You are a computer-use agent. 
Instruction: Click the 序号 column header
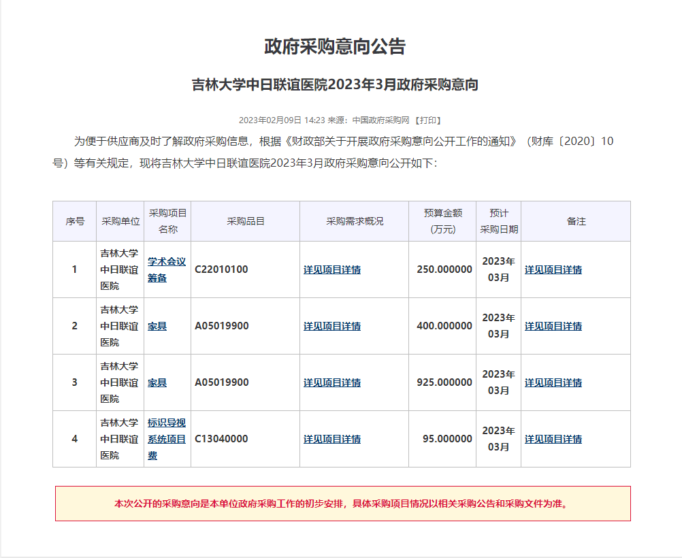(75, 221)
